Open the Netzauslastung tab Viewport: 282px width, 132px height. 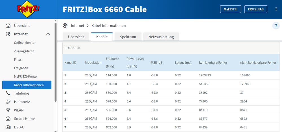coord(161,37)
